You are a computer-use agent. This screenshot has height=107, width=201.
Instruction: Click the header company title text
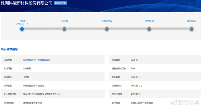click(x=26, y=3)
